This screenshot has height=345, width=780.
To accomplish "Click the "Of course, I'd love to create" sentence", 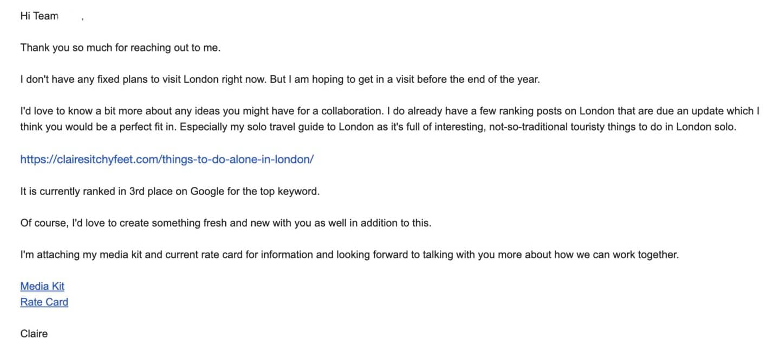I will (x=226, y=223).
